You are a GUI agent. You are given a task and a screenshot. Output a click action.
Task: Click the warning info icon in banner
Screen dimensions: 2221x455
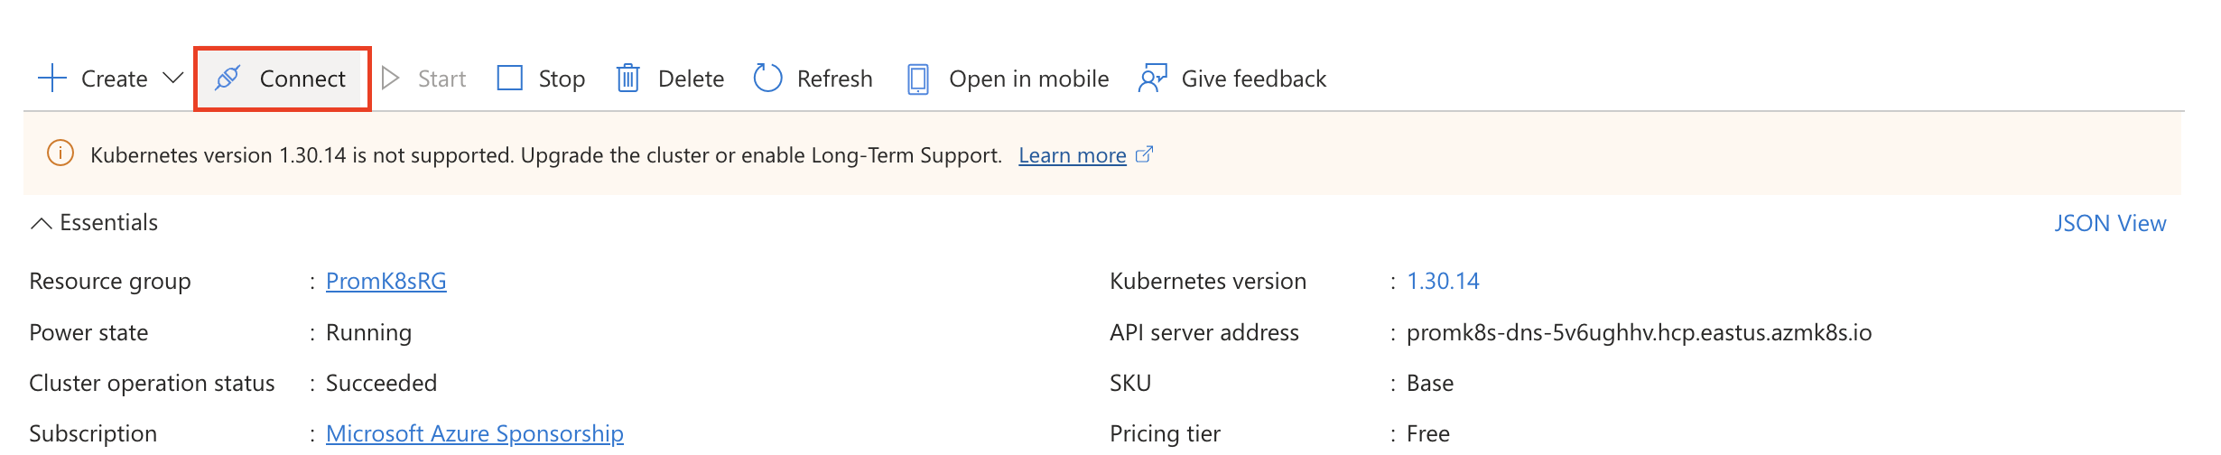60,153
